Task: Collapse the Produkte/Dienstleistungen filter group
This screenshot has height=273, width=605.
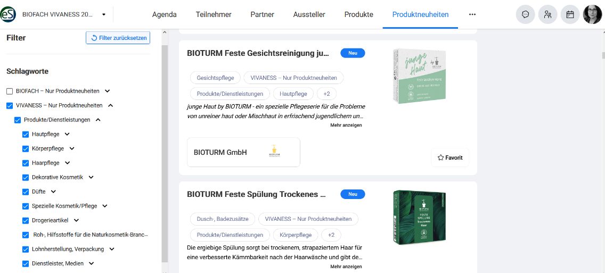Action: pyautogui.click(x=98, y=120)
